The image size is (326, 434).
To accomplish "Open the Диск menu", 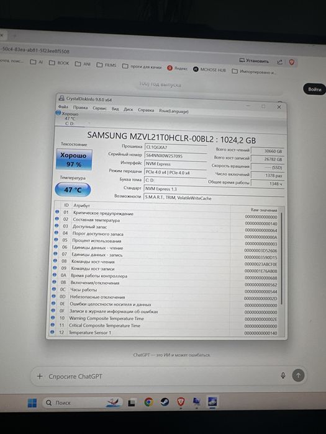I will [x=128, y=109].
